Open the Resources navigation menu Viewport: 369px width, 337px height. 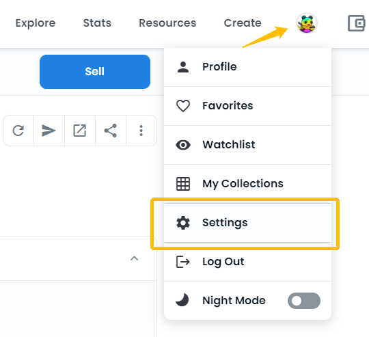[167, 23]
